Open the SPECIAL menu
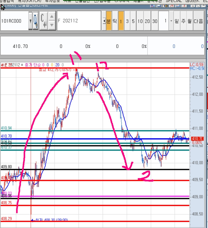 (x=174, y=1)
